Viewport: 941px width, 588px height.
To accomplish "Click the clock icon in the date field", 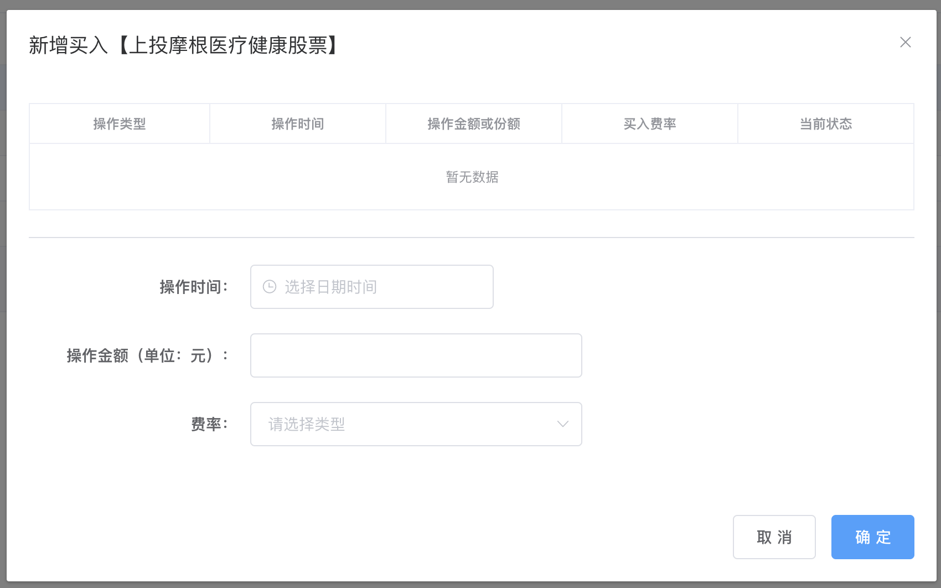I will pos(270,287).
